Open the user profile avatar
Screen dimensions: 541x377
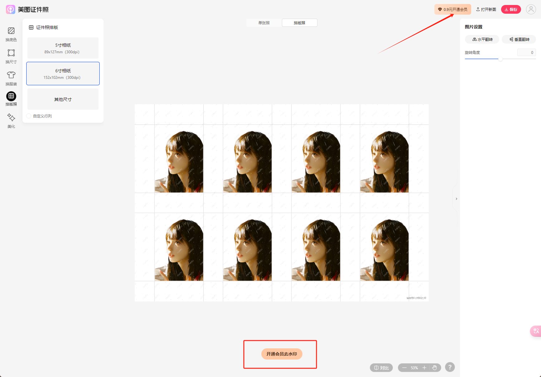pyautogui.click(x=531, y=9)
